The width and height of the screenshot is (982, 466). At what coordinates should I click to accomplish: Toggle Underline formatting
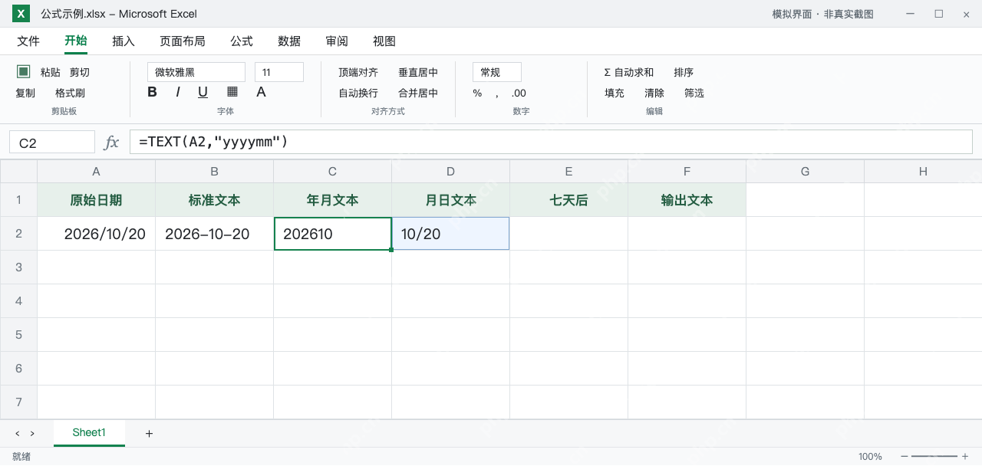(x=203, y=92)
